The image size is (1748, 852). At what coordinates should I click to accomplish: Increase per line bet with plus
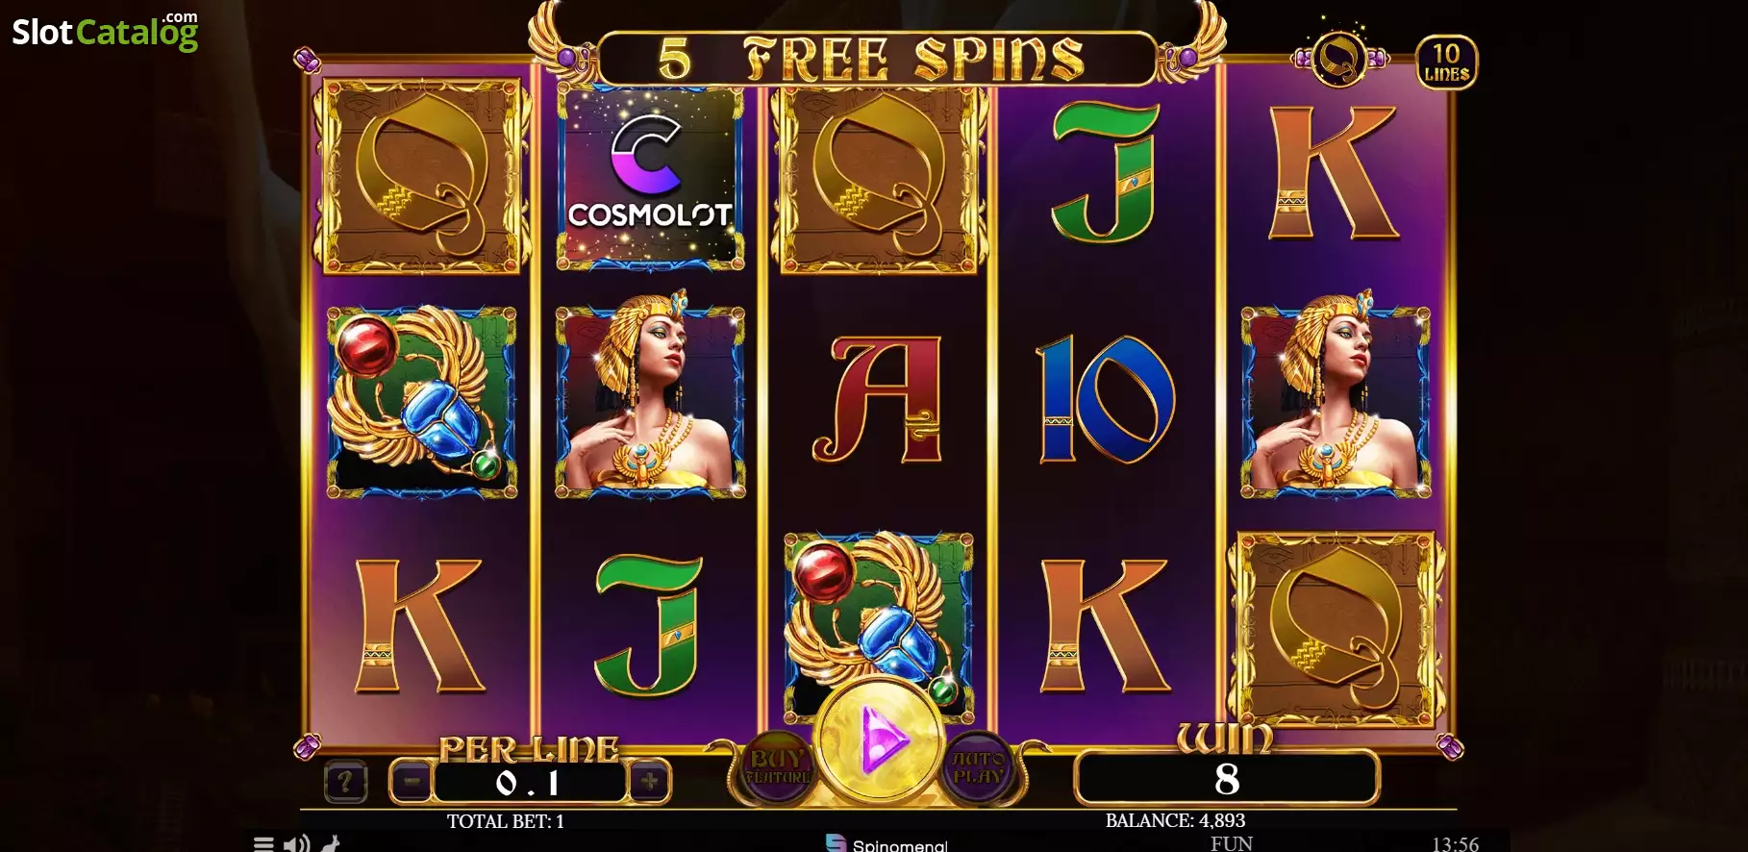coord(649,782)
